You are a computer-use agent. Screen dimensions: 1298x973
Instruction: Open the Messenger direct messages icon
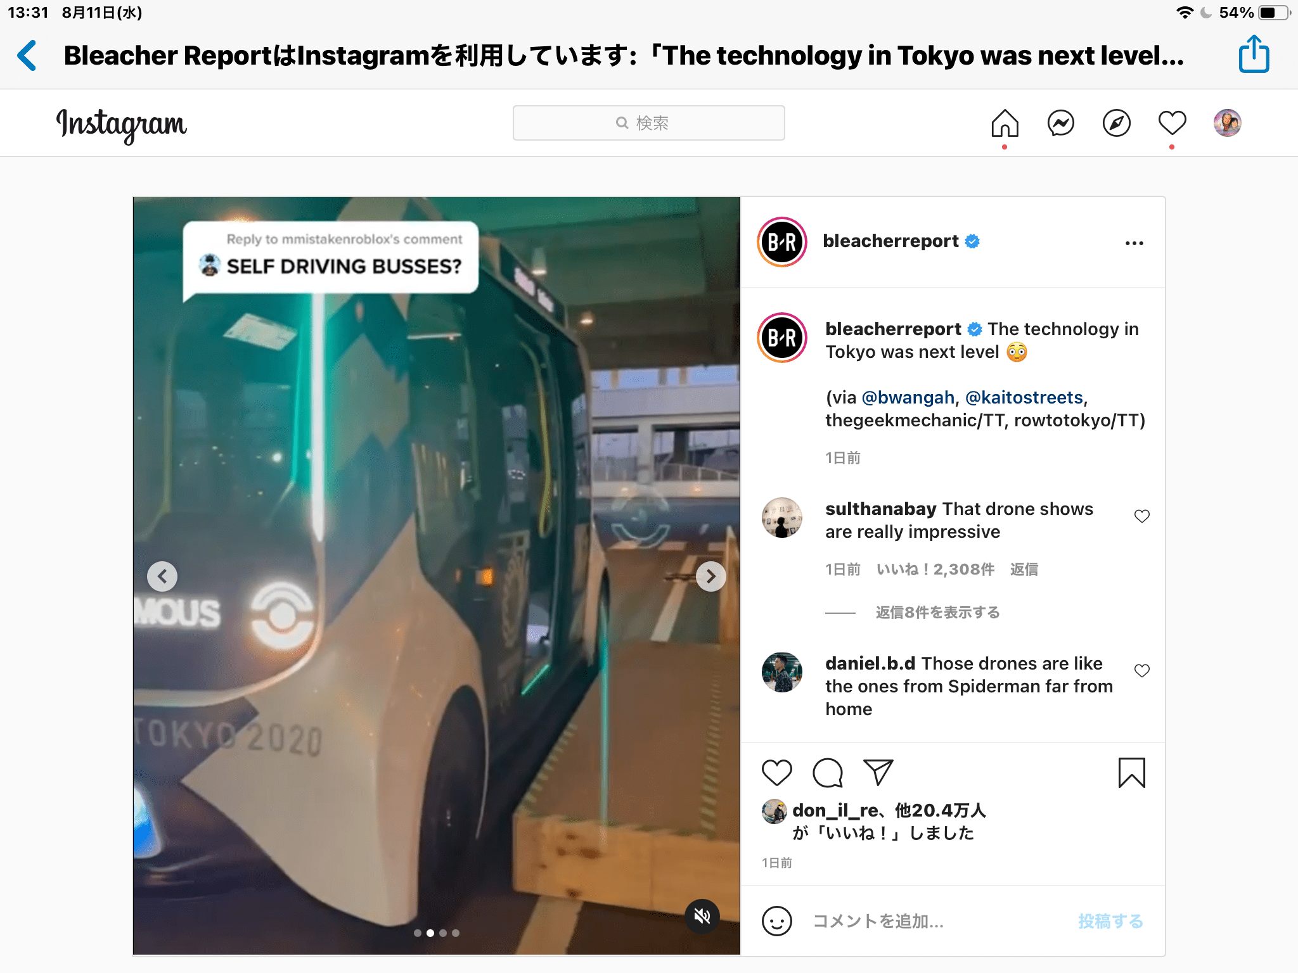(1060, 123)
